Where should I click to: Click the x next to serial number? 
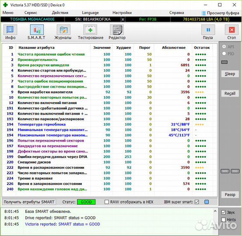coord(123,19)
